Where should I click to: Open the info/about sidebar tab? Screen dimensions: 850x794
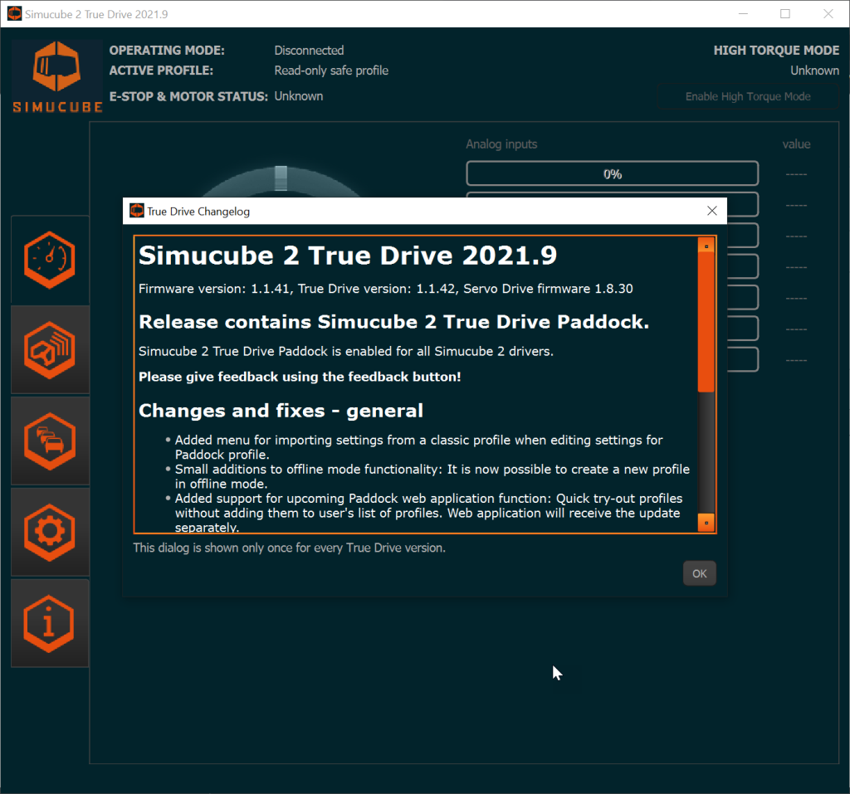tap(50, 623)
